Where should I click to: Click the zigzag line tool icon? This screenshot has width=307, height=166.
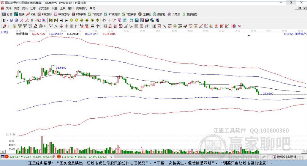click(x=131, y=26)
